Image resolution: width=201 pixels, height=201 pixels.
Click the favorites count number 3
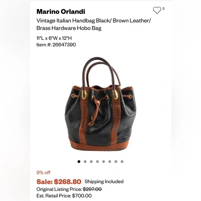coord(164,9)
